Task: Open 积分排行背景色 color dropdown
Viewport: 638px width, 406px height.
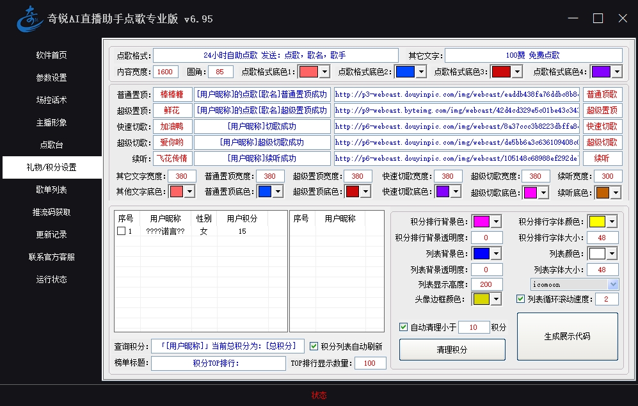Action: pyautogui.click(x=496, y=222)
